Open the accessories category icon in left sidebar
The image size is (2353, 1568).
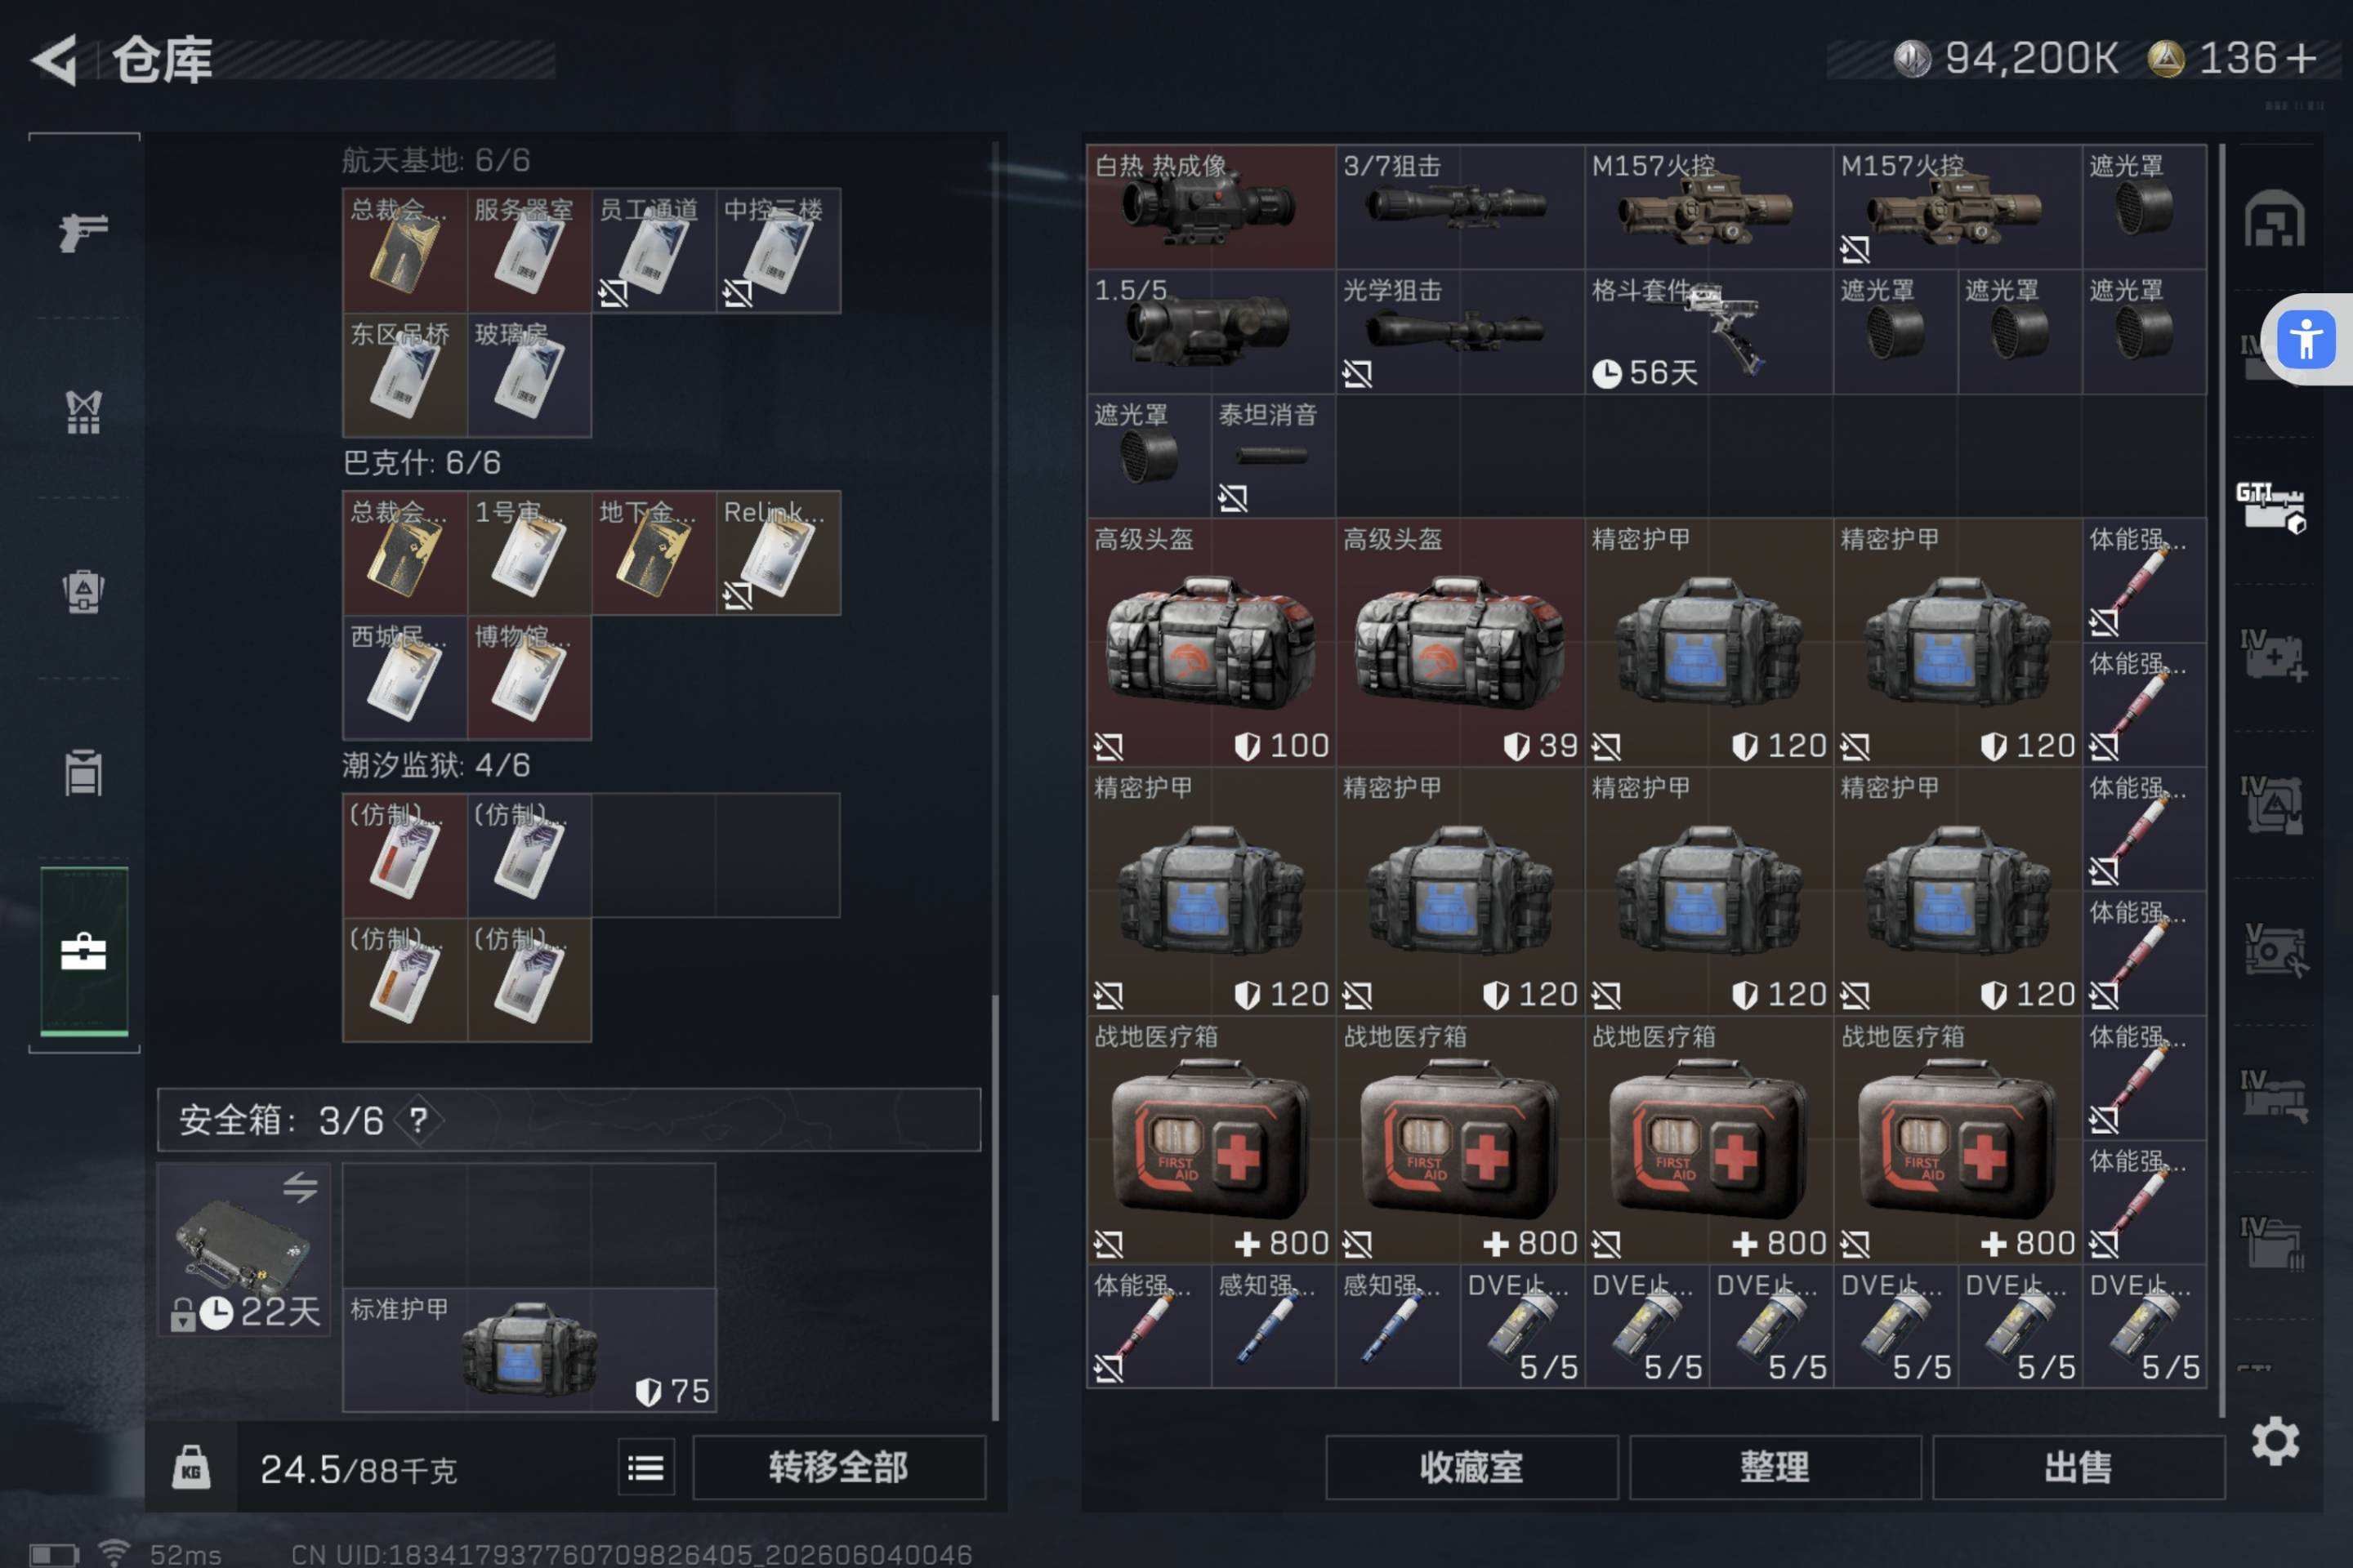[83, 412]
